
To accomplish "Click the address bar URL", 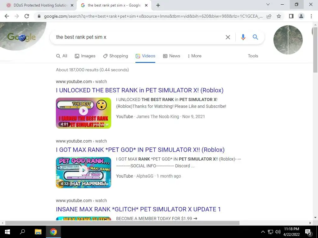I will [x=153, y=16].
